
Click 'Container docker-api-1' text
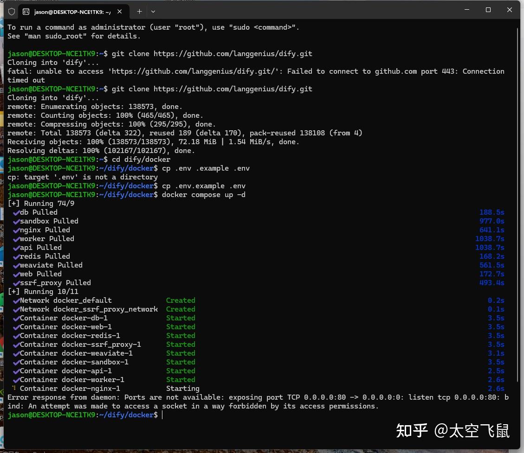pyautogui.click(x=66, y=371)
